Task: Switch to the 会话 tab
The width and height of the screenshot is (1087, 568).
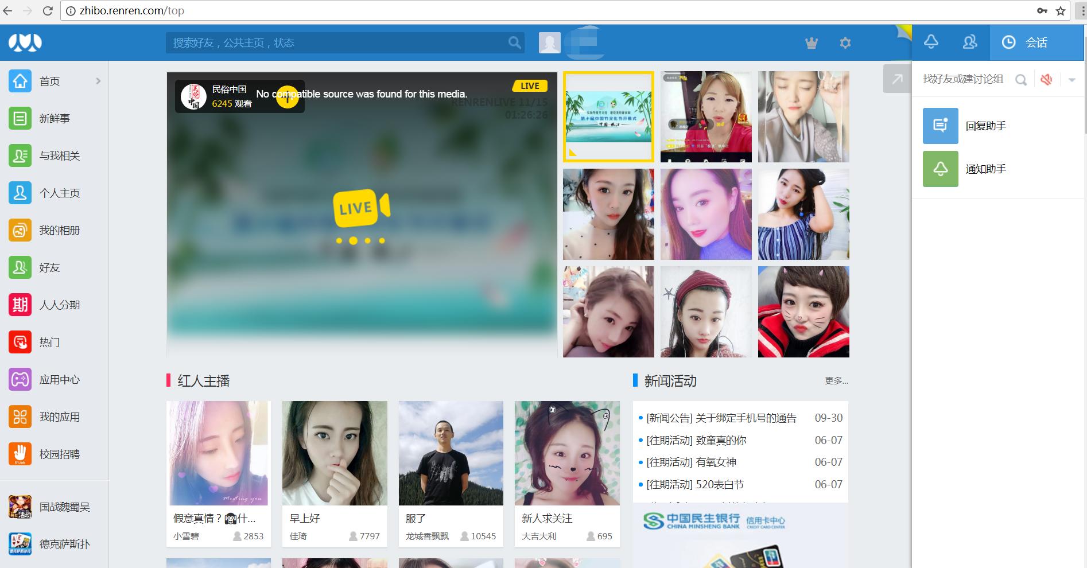Action: point(1025,42)
